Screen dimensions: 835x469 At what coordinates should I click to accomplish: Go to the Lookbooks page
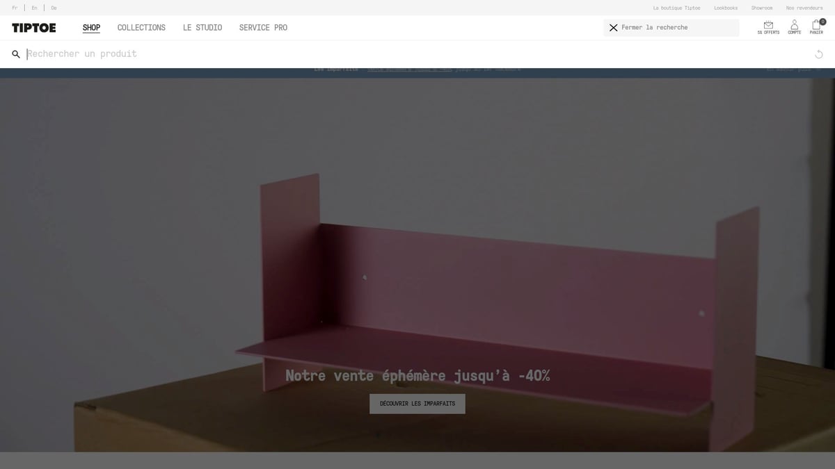click(726, 8)
